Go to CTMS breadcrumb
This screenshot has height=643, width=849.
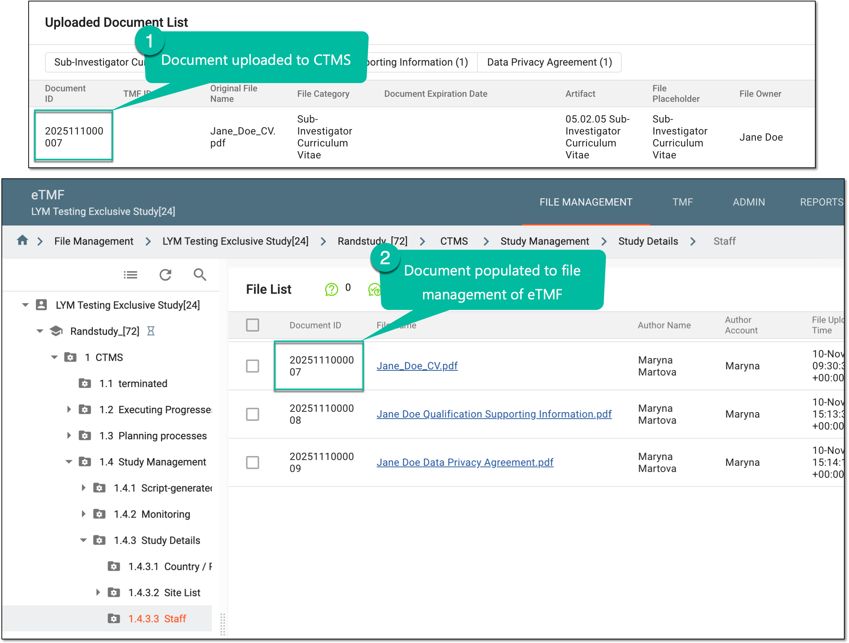point(454,241)
